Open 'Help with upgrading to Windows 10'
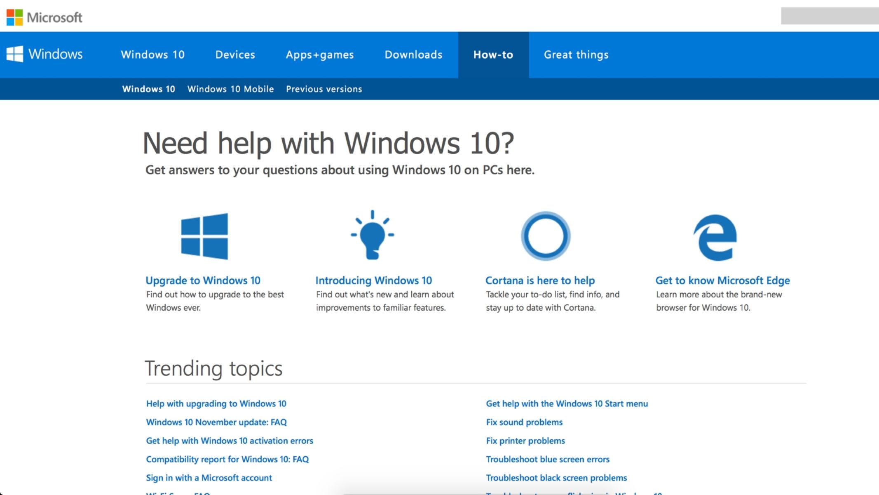879x495 pixels. point(216,403)
